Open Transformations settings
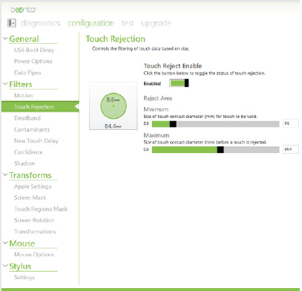The height and width of the screenshot is (291, 302). point(35,232)
